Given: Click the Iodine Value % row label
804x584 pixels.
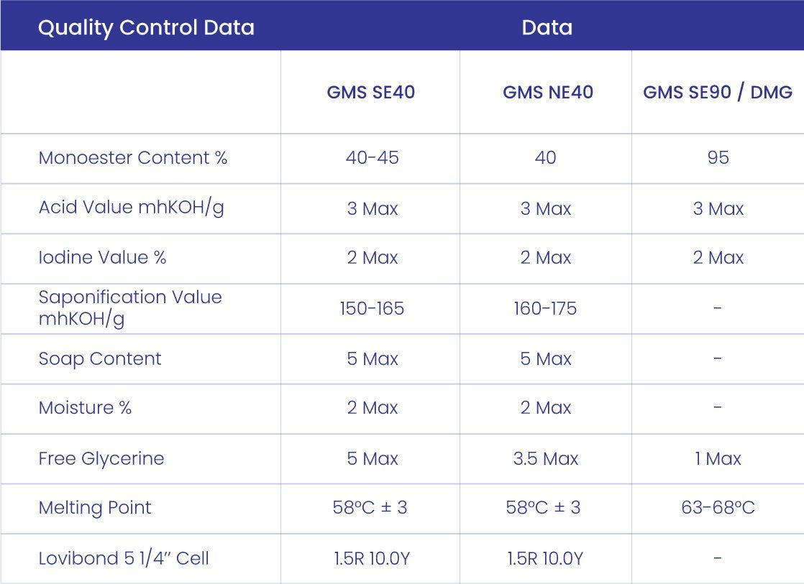Looking at the screenshot, I should click(x=102, y=258).
